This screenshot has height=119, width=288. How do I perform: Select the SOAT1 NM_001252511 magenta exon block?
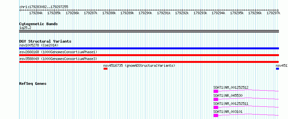[x=216, y=107]
